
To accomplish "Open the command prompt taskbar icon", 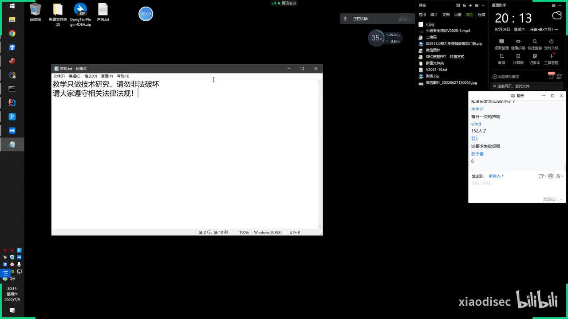I will pyautogui.click(x=12, y=89).
